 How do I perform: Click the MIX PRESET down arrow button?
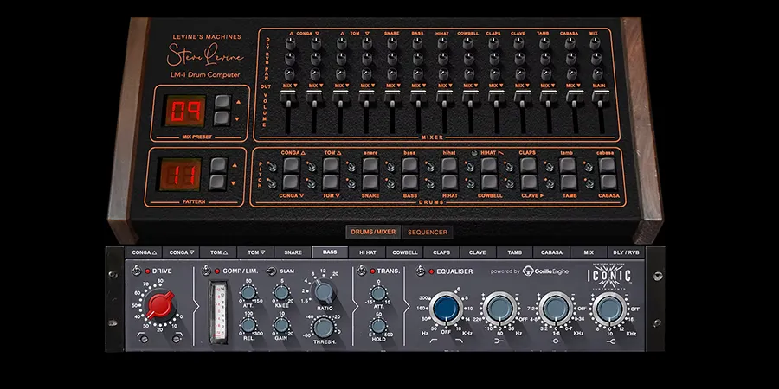[222, 118]
